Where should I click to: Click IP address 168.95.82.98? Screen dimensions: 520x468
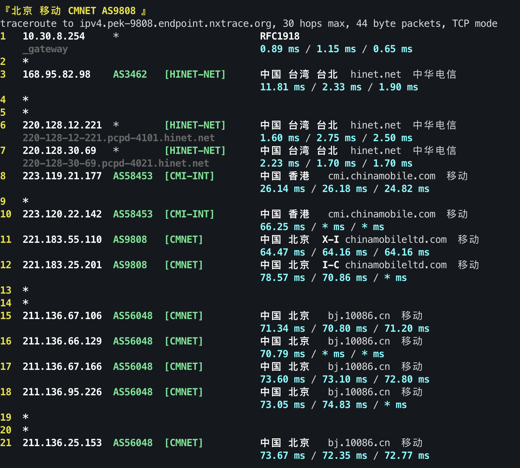(x=57, y=74)
